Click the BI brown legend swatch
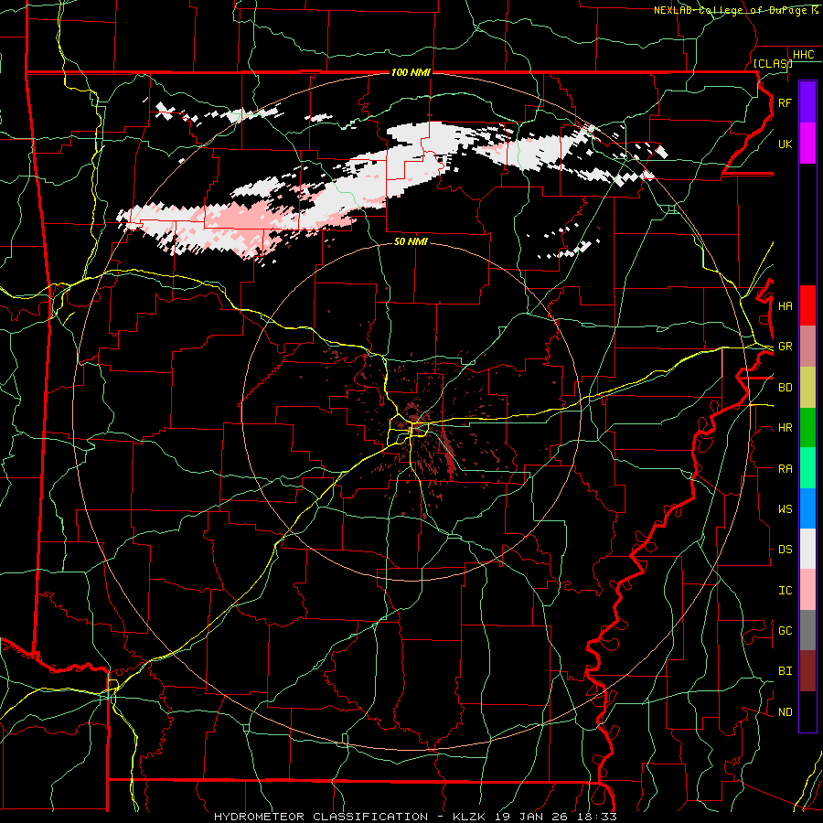The height and width of the screenshot is (823, 823). point(807,671)
